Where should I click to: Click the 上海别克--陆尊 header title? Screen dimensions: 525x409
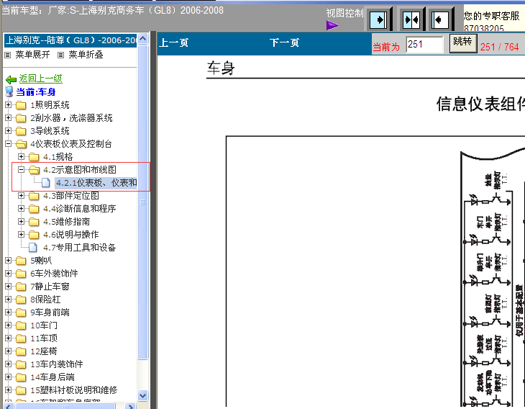(70, 40)
